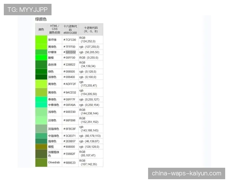
Task: Pick the #00FA9A medium spring green swatch
Action: pos(41,105)
